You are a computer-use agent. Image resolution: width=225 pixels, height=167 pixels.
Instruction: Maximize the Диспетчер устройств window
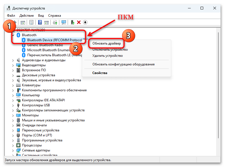pyautogui.click(x=202, y=8)
